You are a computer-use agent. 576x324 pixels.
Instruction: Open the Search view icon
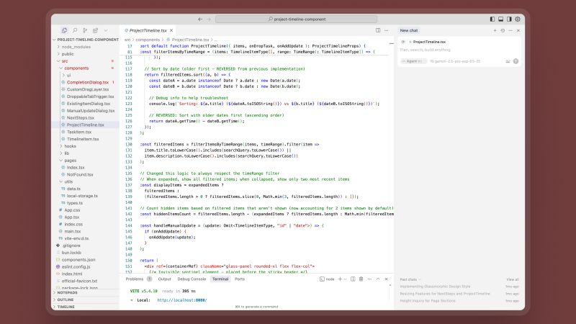(x=75, y=30)
